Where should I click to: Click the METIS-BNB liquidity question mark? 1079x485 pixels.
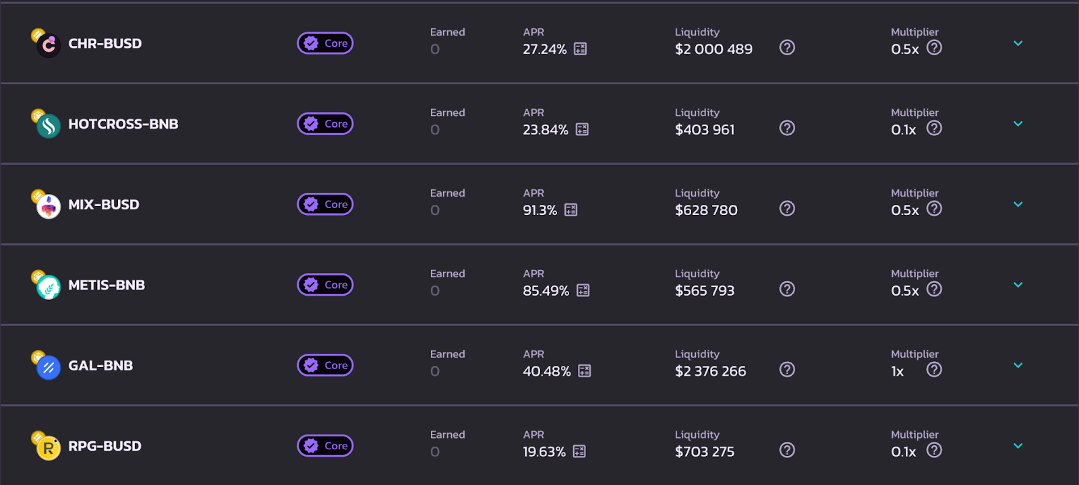(787, 289)
